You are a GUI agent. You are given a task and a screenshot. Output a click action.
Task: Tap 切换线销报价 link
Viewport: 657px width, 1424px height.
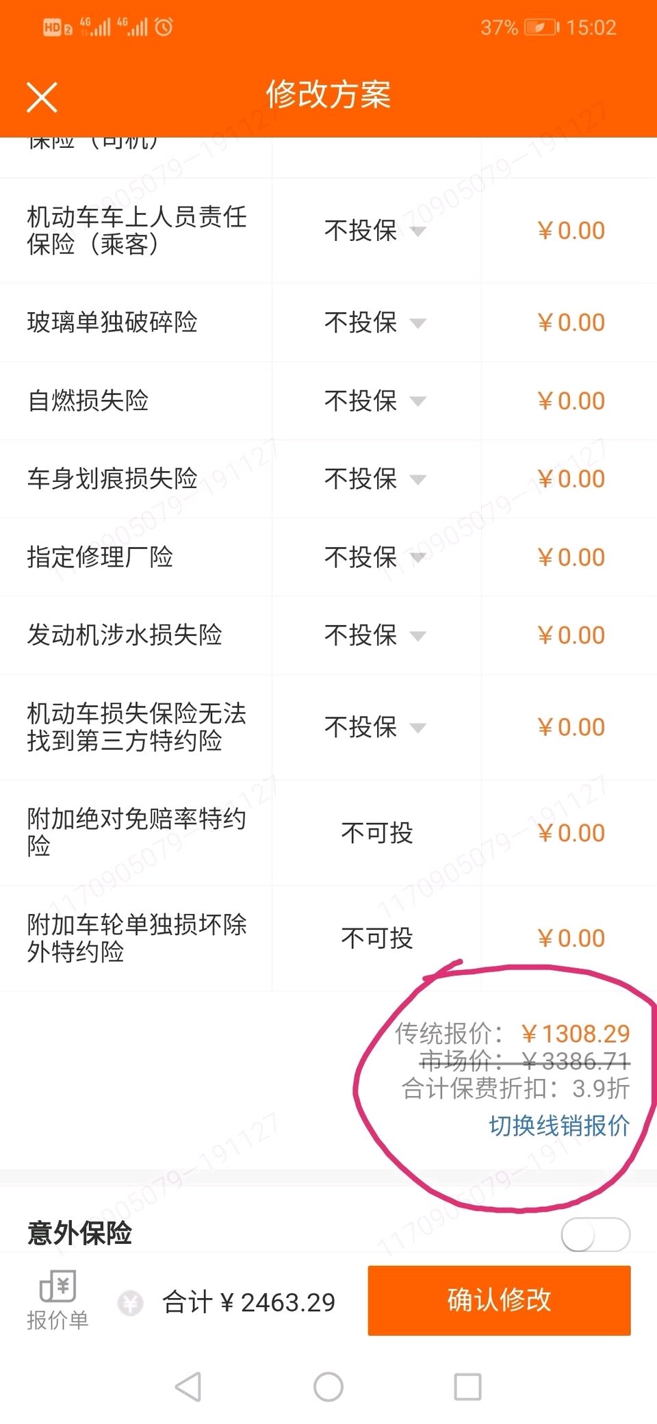[559, 1125]
